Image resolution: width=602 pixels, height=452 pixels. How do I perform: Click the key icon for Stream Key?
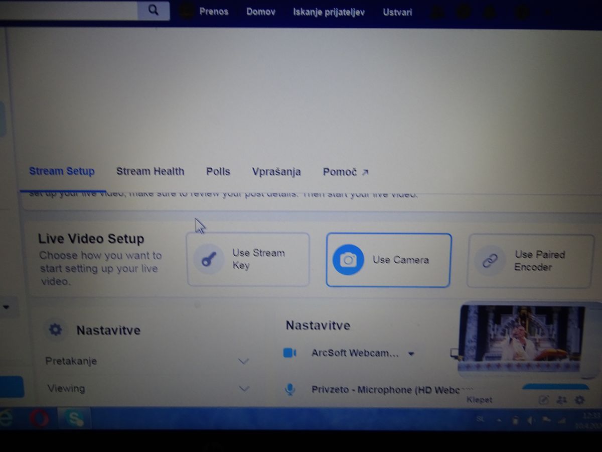tap(208, 260)
